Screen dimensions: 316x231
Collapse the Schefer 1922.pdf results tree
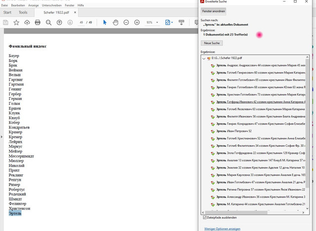204,59
